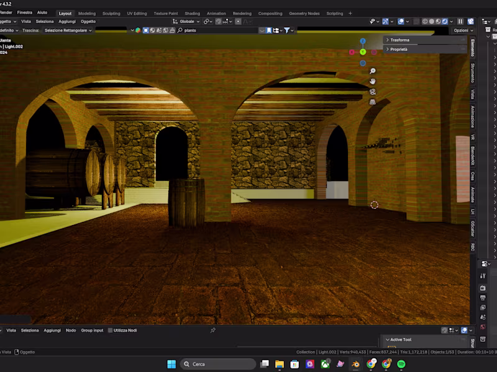Click the pin icon in node editor header

pyautogui.click(x=212, y=330)
